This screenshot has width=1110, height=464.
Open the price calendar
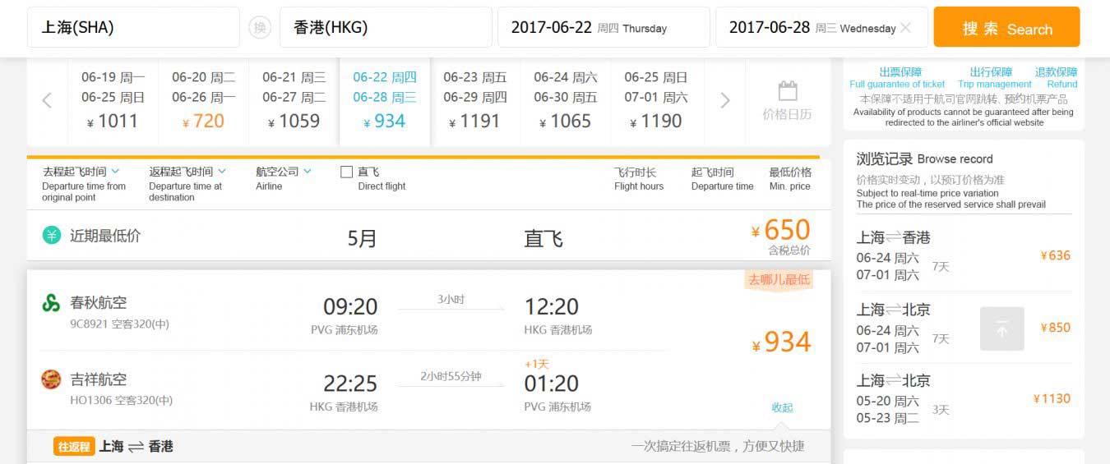tap(787, 102)
